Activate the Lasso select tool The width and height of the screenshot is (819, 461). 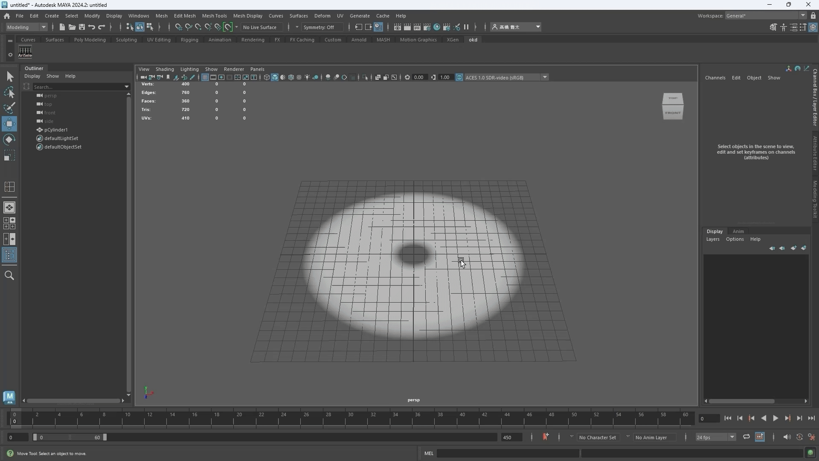coord(9,92)
